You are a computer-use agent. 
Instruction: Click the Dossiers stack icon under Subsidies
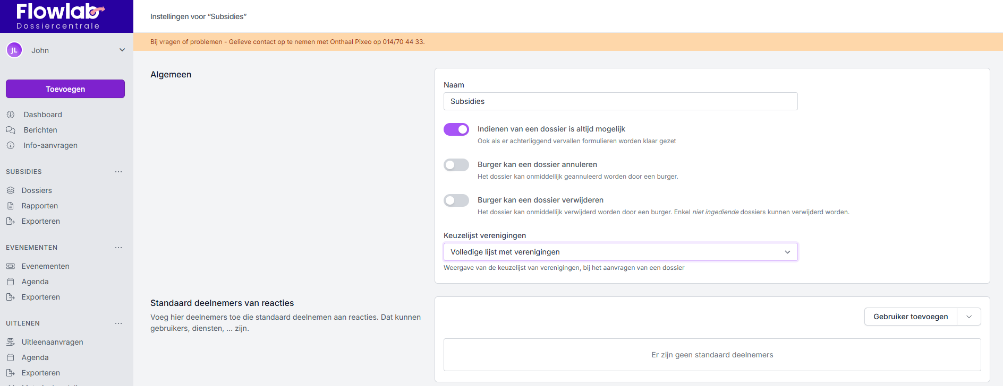pos(11,190)
